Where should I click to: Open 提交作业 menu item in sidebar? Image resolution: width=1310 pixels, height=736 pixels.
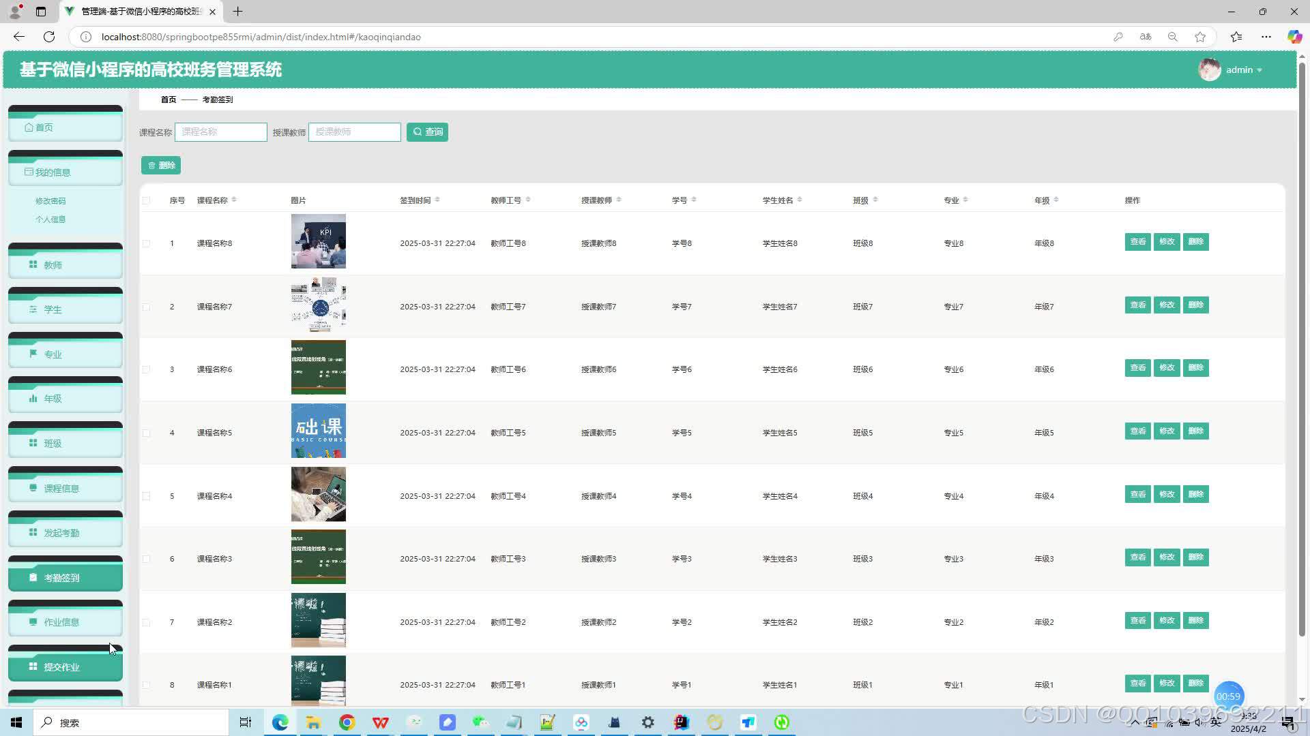(x=61, y=666)
